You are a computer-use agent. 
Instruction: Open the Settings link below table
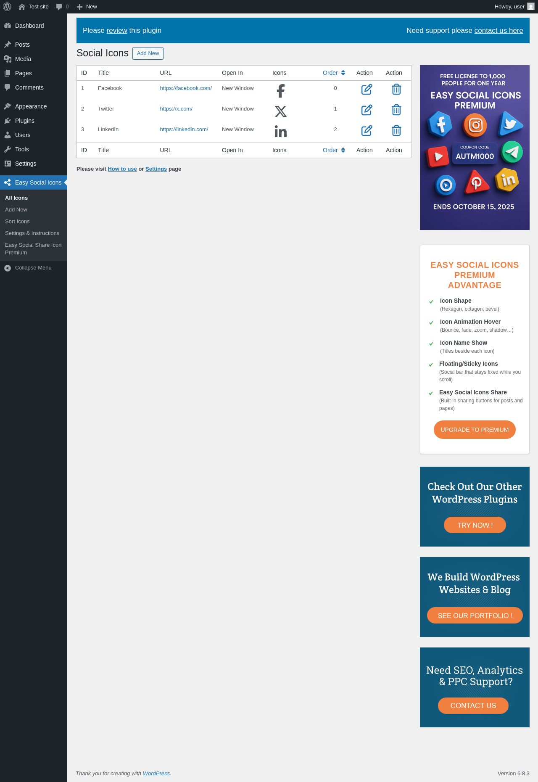pyautogui.click(x=156, y=169)
